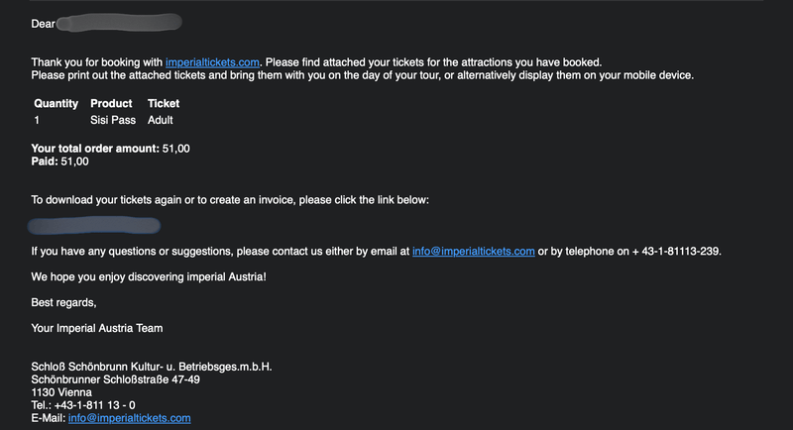The height and width of the screenshot is (430, 793).
Task: Click the Paid: 51,00 line
Action: (60, 161)
